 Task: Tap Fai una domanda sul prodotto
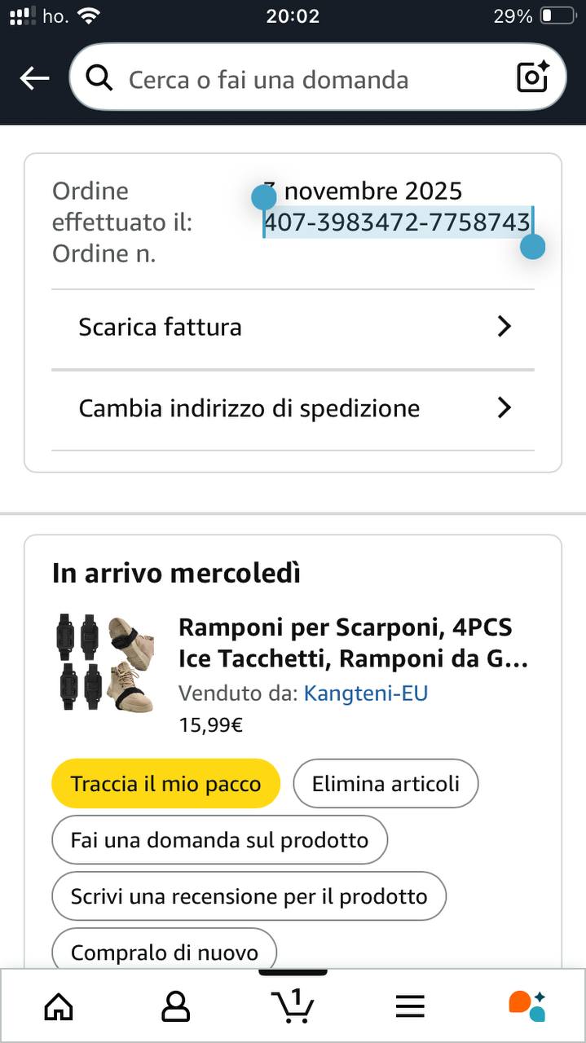[x=219, y=840]
